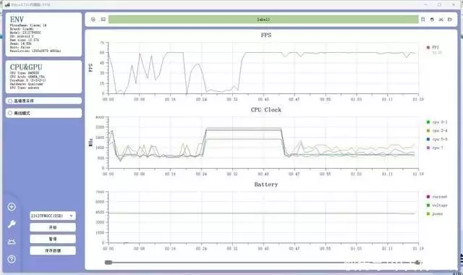Viewport: 463px width, 275px height.
Task: Open the wrench tools icon in sidebar
Action: coord(12,224)
